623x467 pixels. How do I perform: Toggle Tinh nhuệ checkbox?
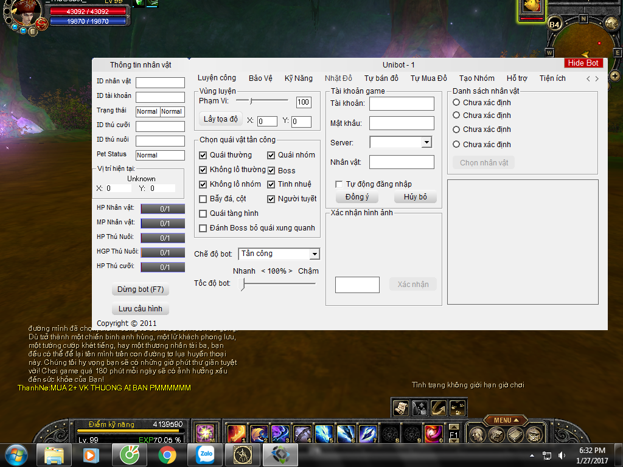pos(271,185)
